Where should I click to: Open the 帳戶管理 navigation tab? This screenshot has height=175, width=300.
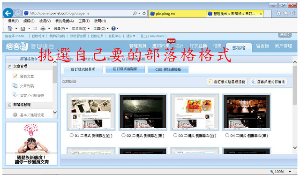click(x=283, y=46)
